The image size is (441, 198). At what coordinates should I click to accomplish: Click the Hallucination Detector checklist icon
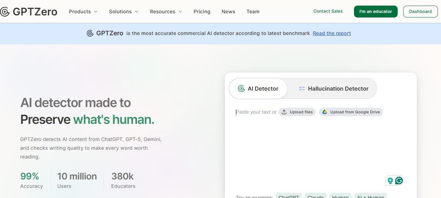pyautogui.click(x=302, y=89)
